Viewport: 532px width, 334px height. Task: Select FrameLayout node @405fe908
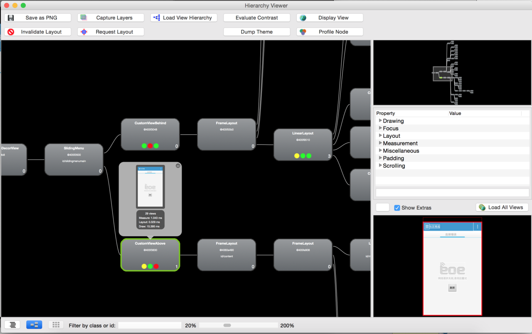tap(303, 255)
